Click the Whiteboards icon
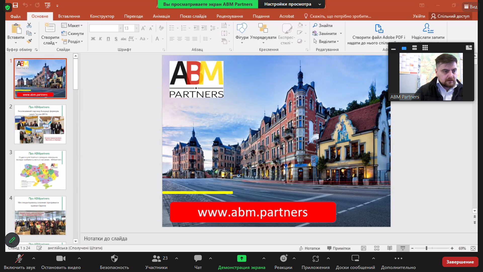 pos(355,258)
